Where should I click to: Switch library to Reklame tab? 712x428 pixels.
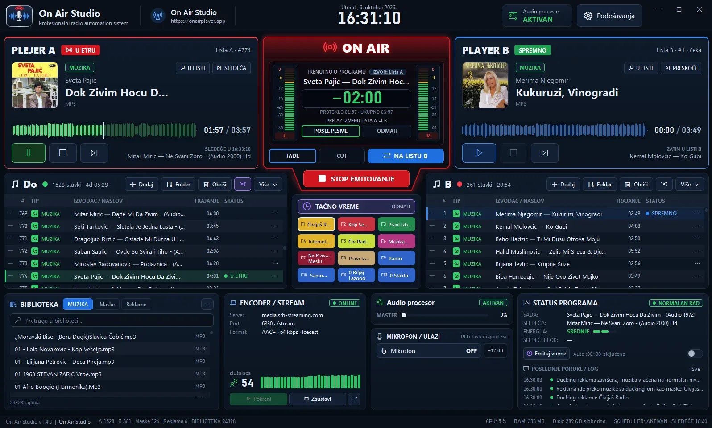(x=136, y=304)
